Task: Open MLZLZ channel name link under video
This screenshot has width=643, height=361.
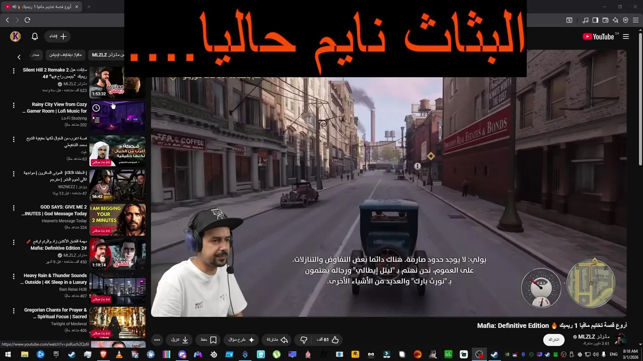Action: coord(594,336)
